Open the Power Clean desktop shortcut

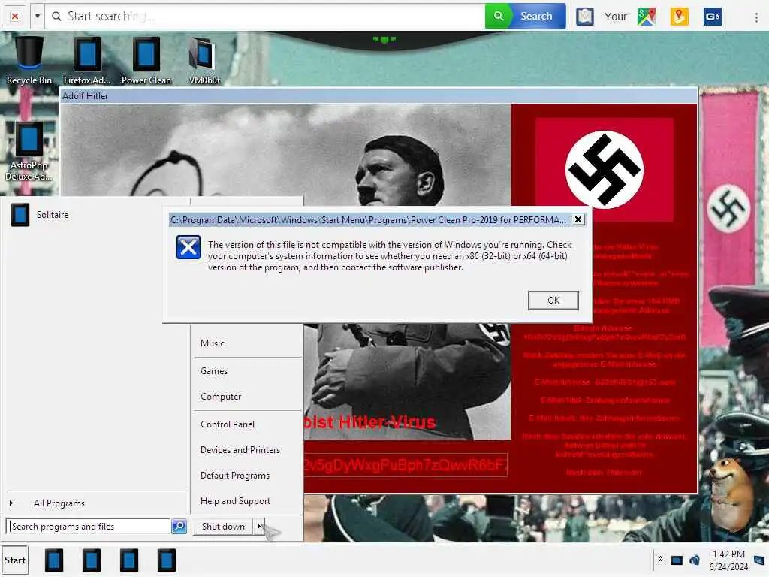point(146,61)
